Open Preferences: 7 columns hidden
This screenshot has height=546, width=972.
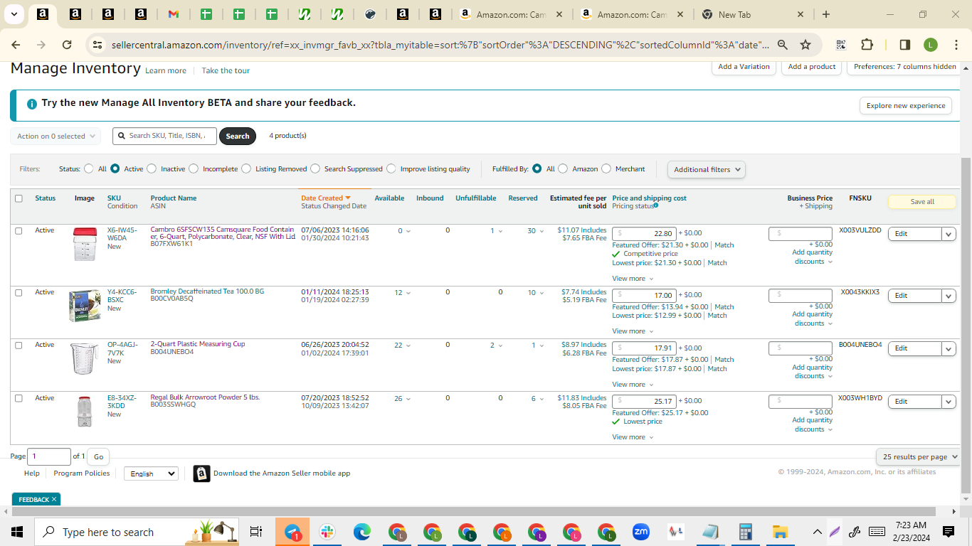(904, 67)
